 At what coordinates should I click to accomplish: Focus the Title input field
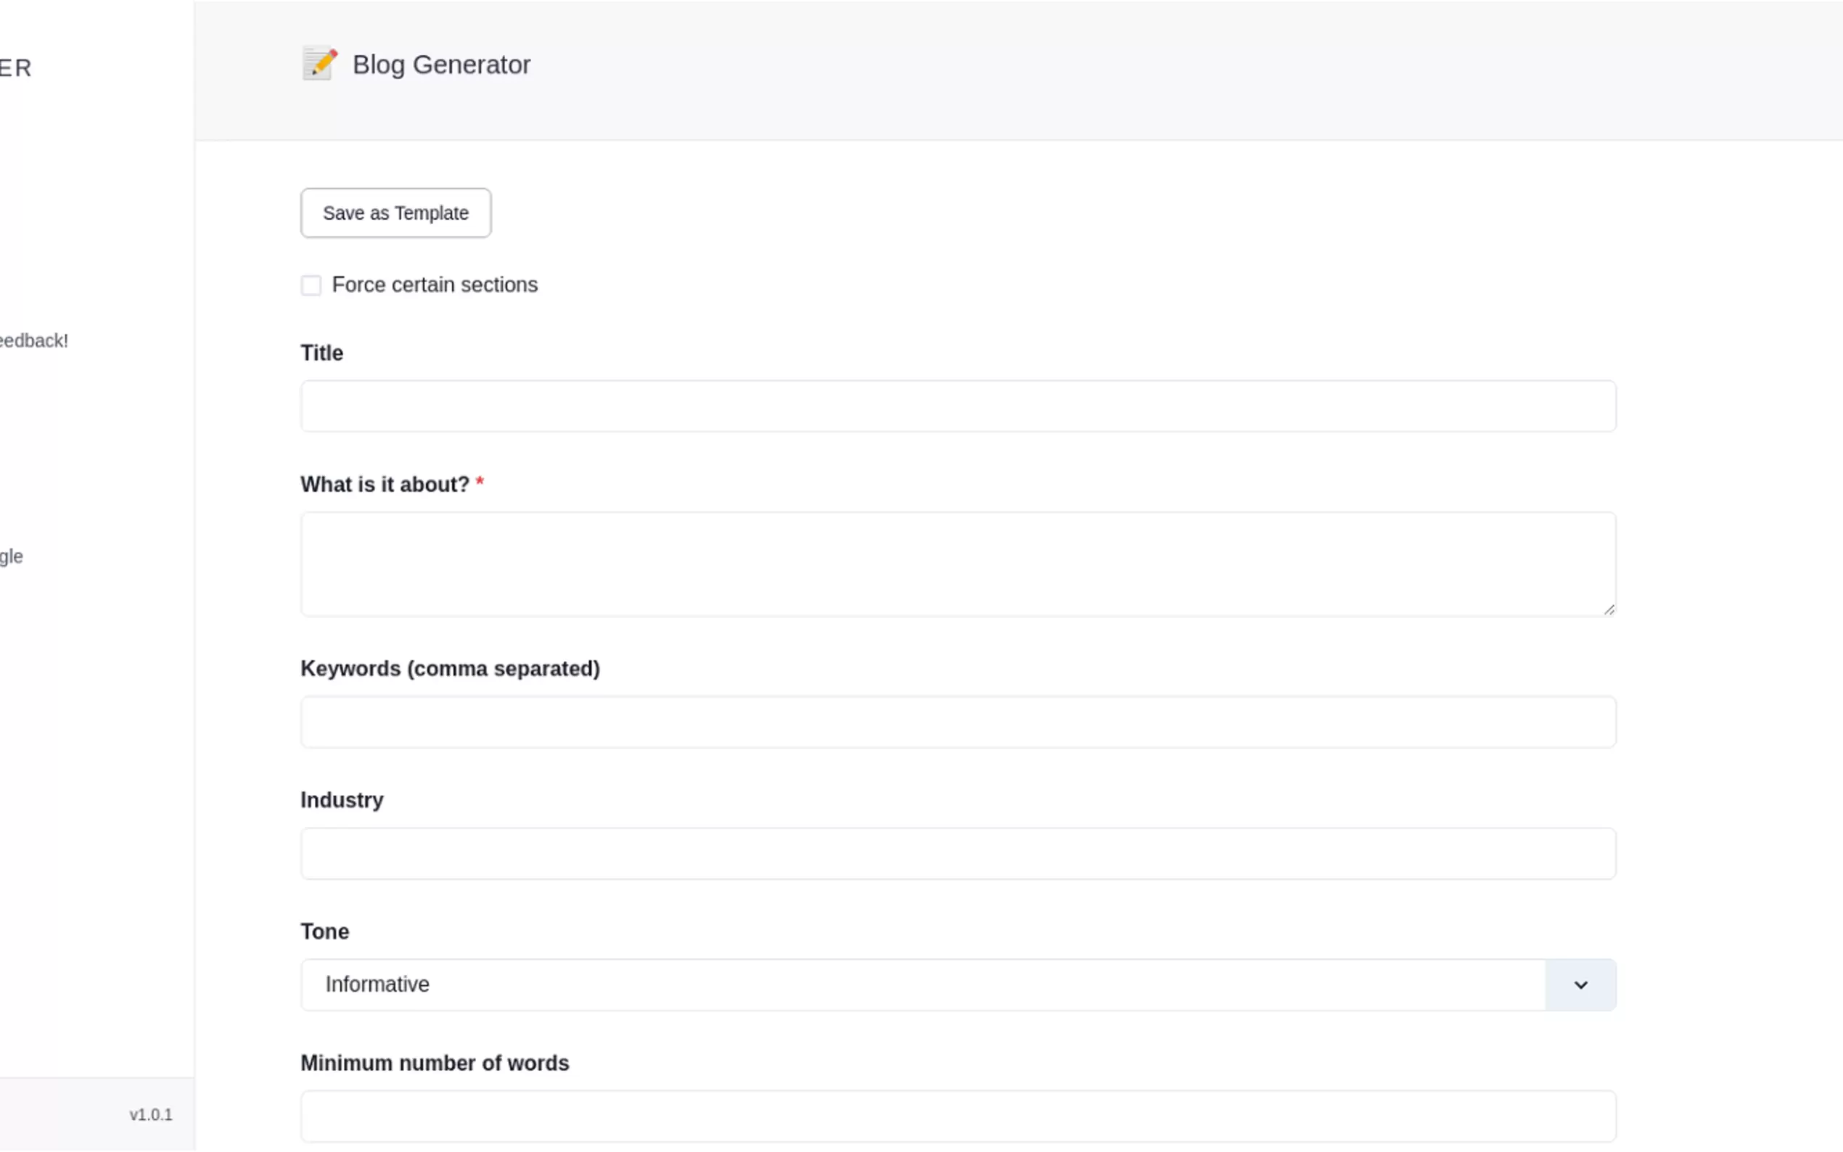[x=958, y=406]
